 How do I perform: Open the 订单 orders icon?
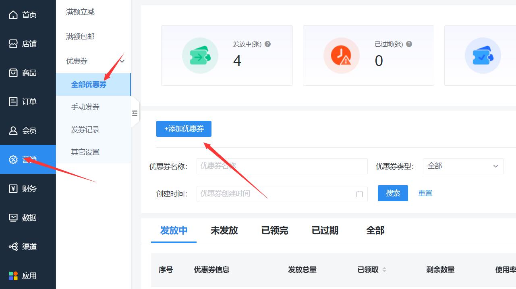13,102
